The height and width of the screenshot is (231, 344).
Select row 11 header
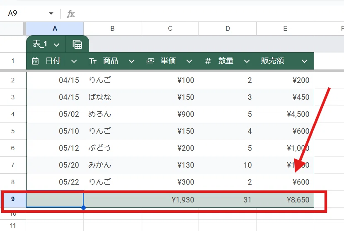point(13,225)
